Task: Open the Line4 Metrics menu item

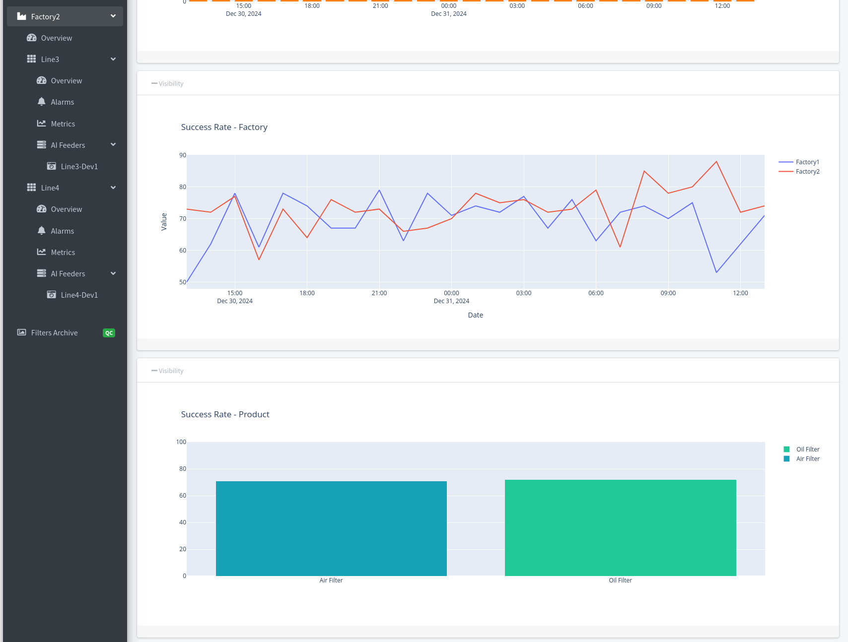Action: tap(63, 252)
